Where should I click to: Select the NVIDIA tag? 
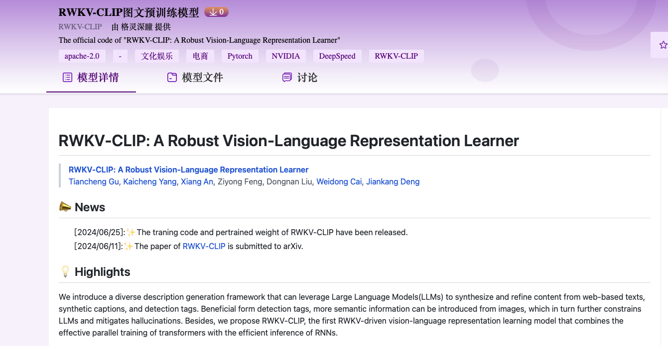[x=285, y=56]
